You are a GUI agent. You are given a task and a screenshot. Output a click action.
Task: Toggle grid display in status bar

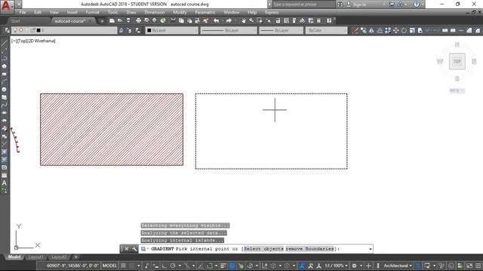coord(124,266)
